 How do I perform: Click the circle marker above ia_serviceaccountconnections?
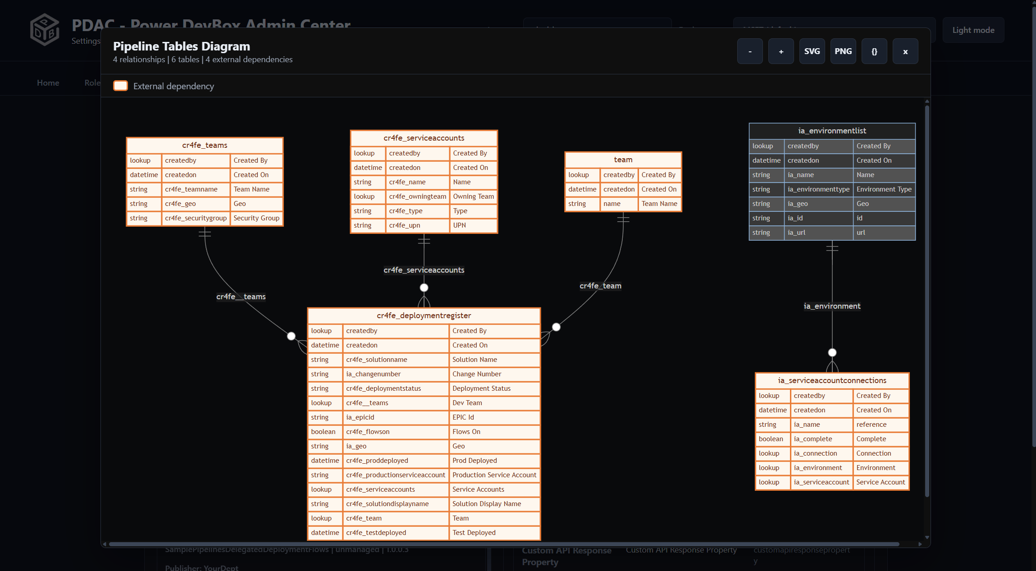pyautogui.click(x=832, y=352)
